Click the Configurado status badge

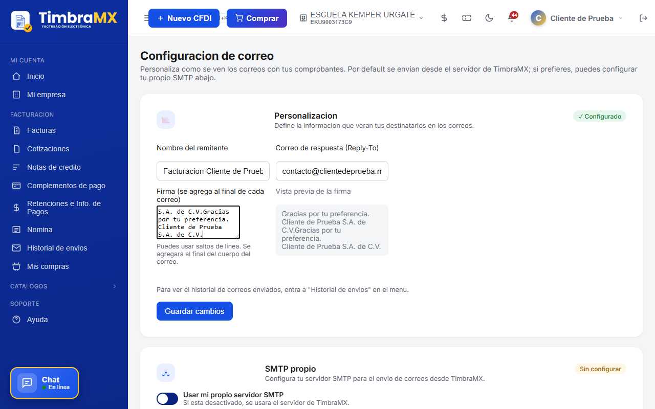600,116
